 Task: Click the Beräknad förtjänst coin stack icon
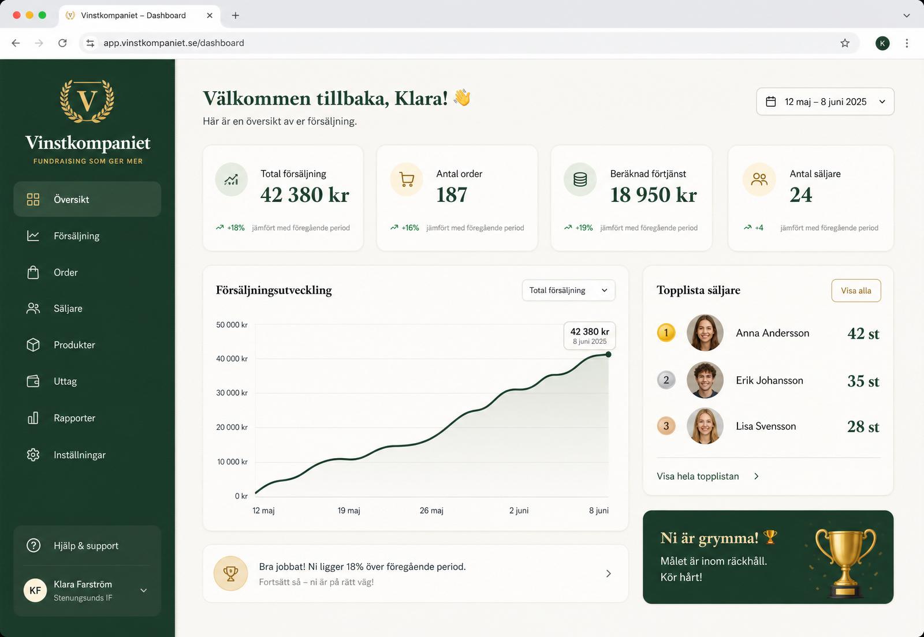(580, 179)
